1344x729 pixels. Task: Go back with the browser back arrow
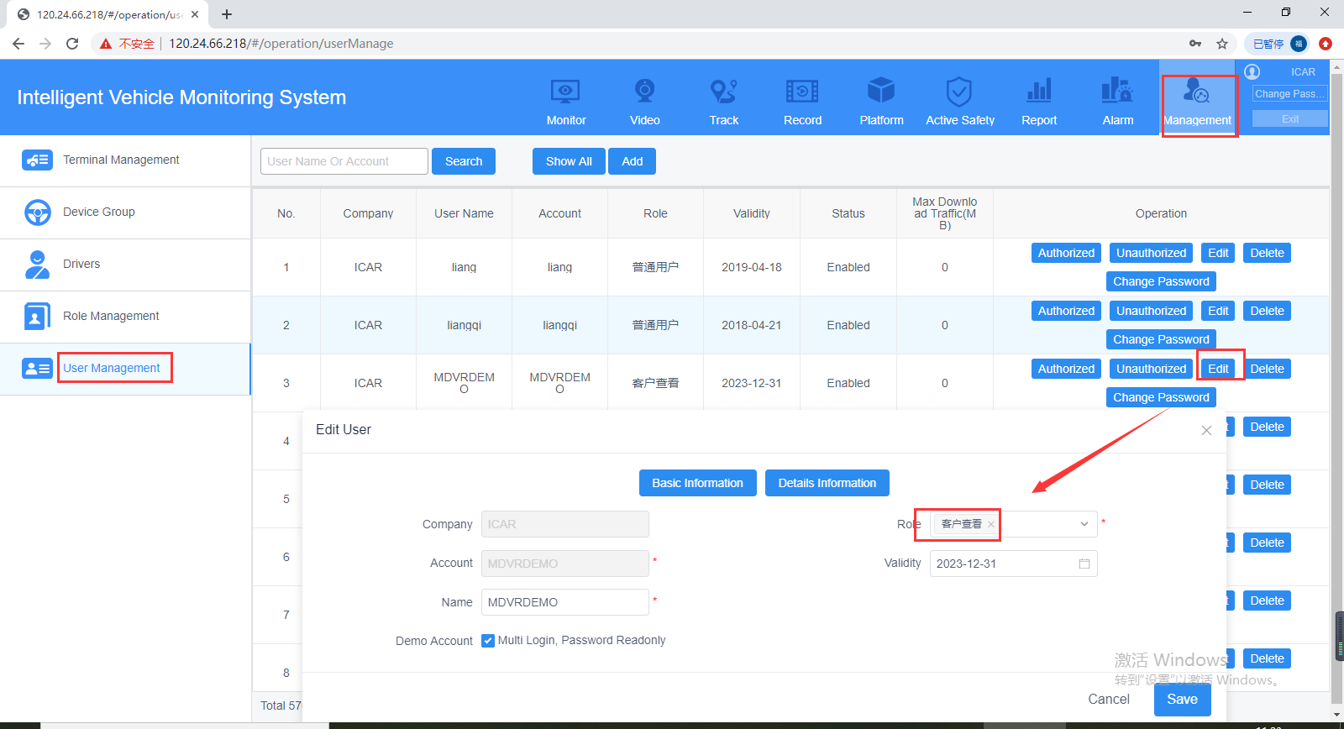(x=18, y=44)
